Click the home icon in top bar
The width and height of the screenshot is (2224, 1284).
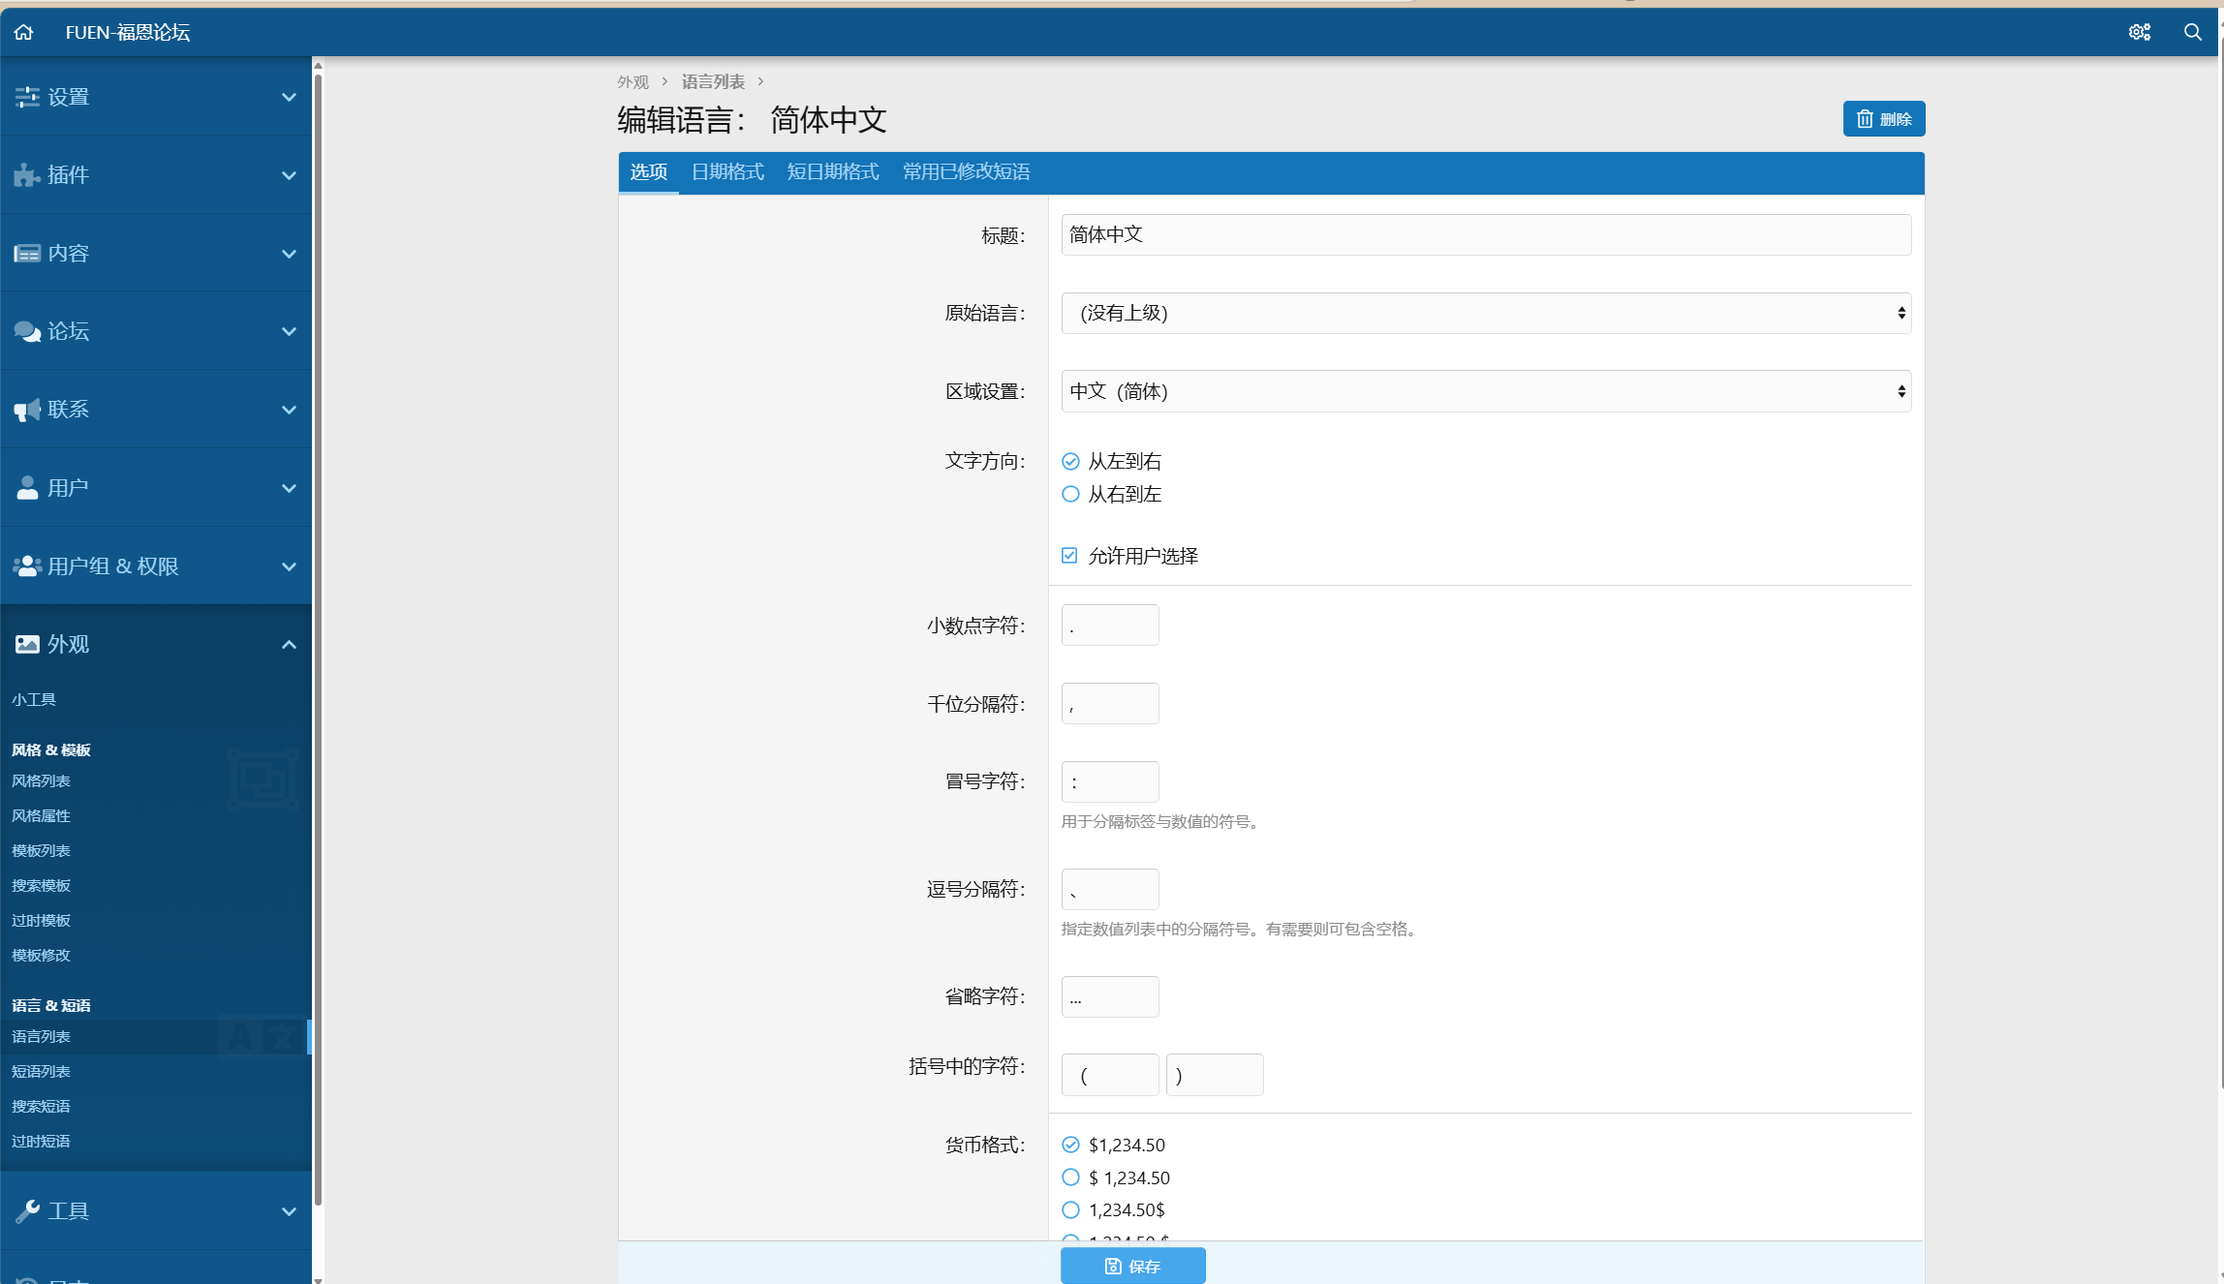click(x=23, y=32)
